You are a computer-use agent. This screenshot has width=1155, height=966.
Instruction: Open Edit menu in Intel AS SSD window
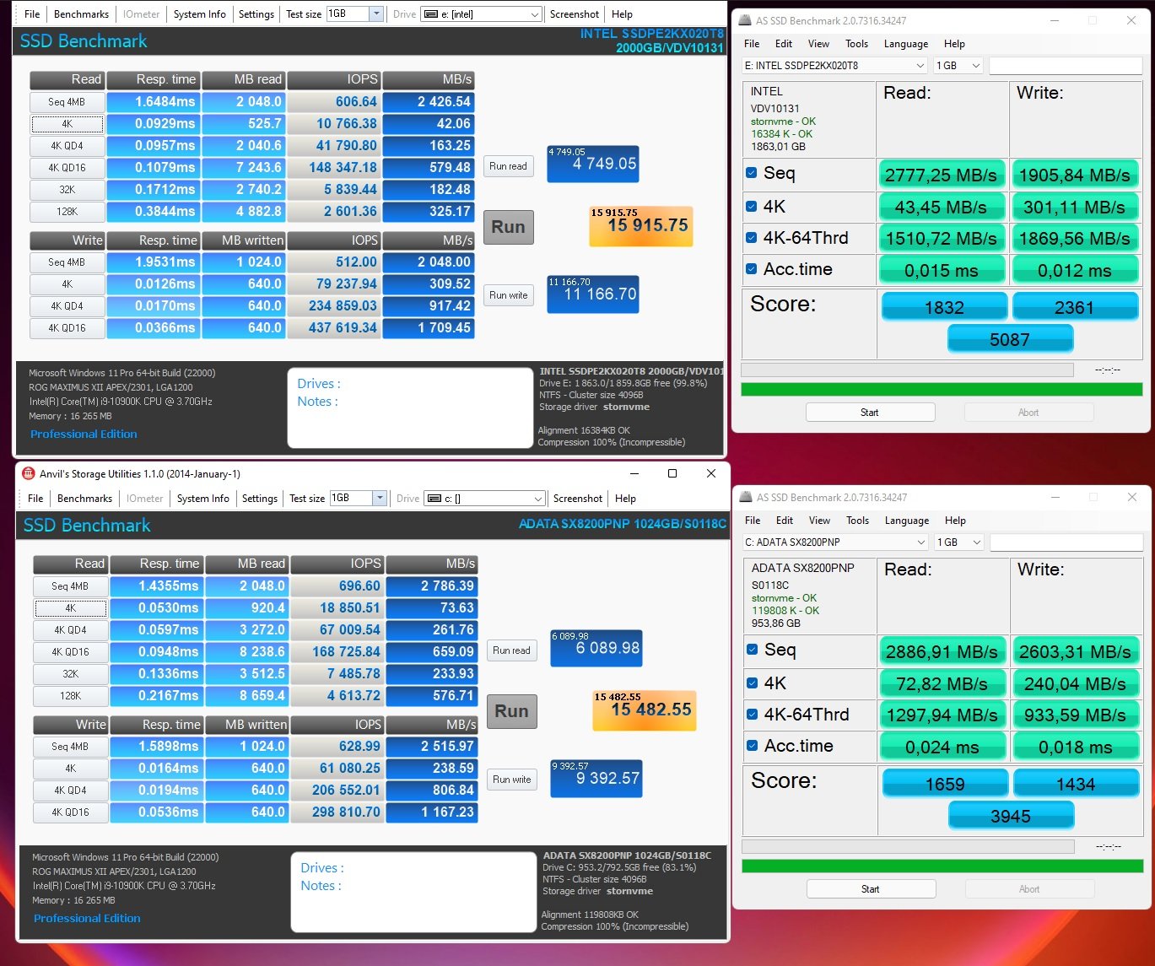click(x=784, y=44)
